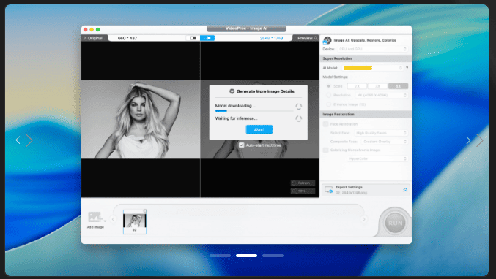Expand Export Settings double chevron

tap(405, 190)
